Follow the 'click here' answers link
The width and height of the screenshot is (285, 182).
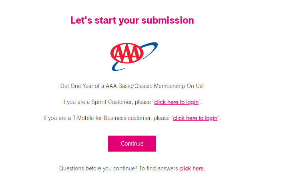[191, 168]
